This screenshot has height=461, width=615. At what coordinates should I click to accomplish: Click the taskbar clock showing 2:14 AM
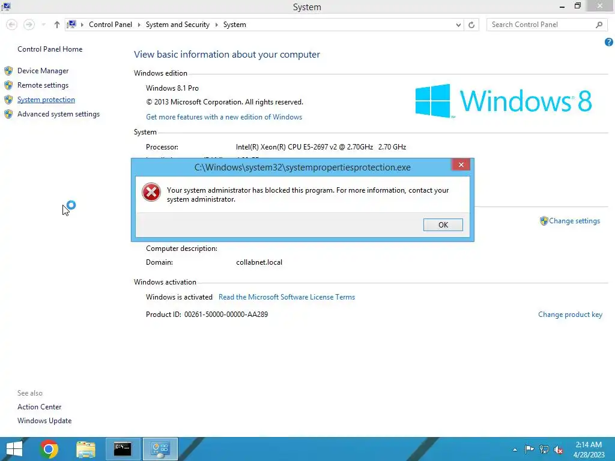click(x=589, y=450)
